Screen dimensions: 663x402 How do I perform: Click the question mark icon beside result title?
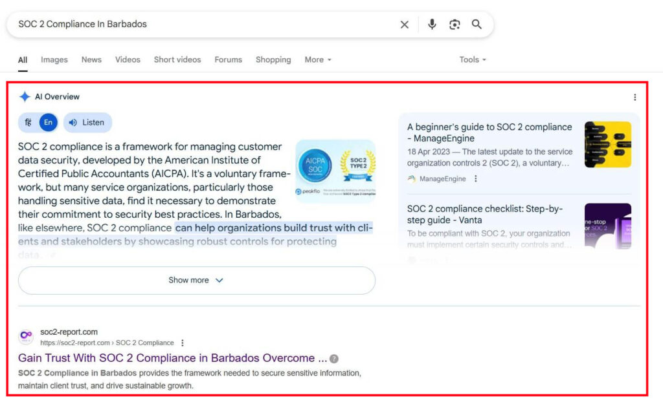[334, 359]
